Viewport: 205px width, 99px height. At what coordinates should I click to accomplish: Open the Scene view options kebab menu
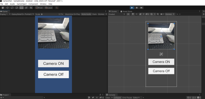pyautogui.click(x=199, y=11)
